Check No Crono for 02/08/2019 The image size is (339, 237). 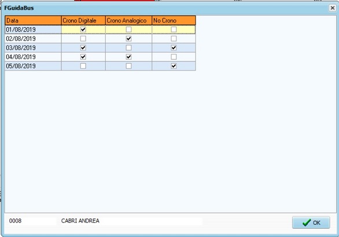174,39
